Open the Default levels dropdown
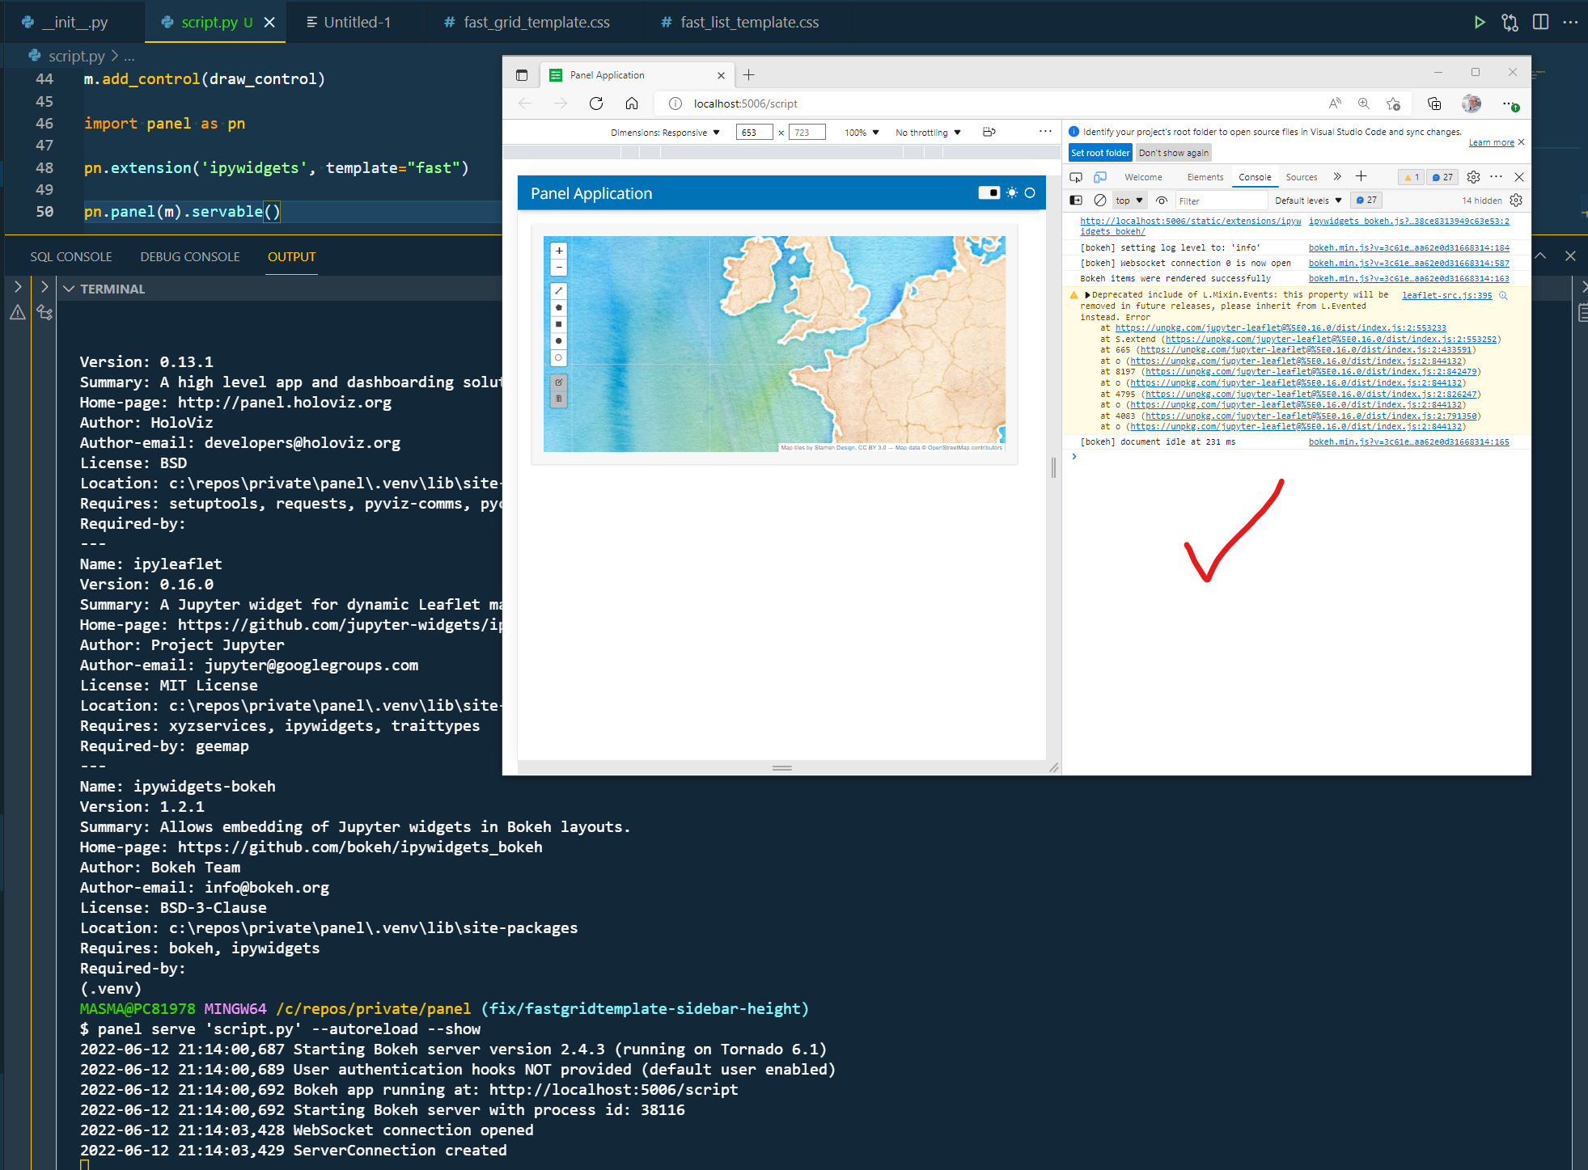 pyautogui.click(x=1307, y=200)
